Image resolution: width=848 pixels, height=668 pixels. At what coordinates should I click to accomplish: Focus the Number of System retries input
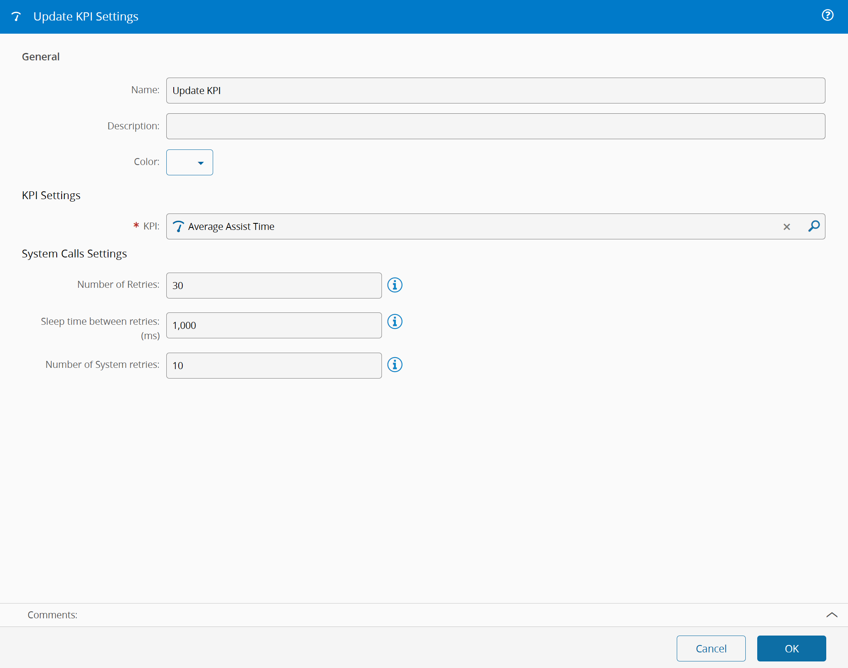(273, 365)
